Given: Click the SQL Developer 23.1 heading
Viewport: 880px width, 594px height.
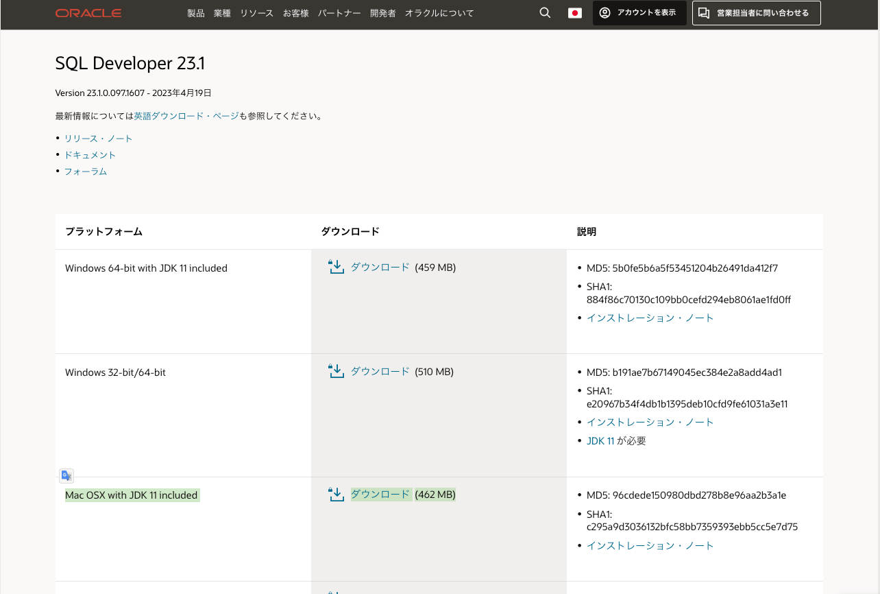Looking at the screenshot, I should tap(130, 63).
